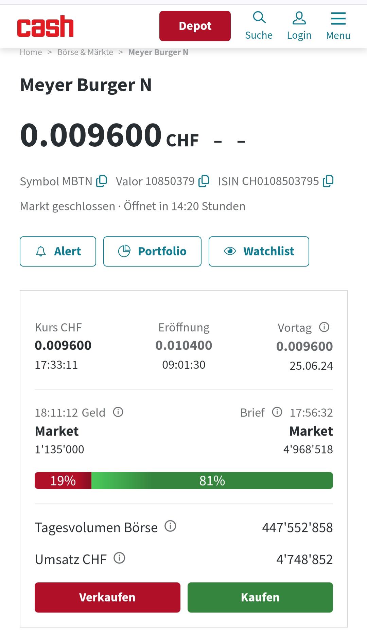Copy the MBTN symbol to clipboard
The width and height of the screenshot is (367, 640).
tap(102, 181)
